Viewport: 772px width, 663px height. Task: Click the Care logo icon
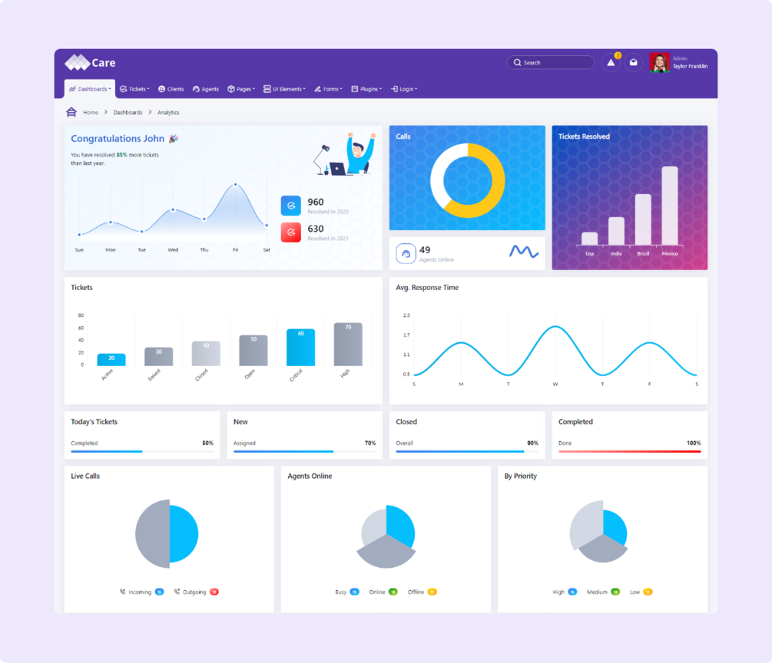click(78, 62)
